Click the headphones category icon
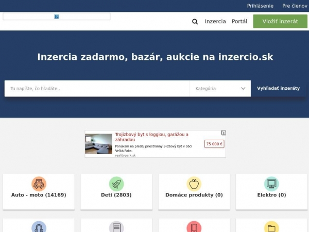 [39, 227]
